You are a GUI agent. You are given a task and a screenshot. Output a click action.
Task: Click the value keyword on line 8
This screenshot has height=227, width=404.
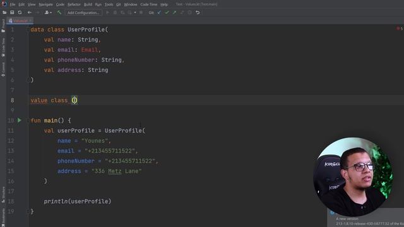pos(39,100)
